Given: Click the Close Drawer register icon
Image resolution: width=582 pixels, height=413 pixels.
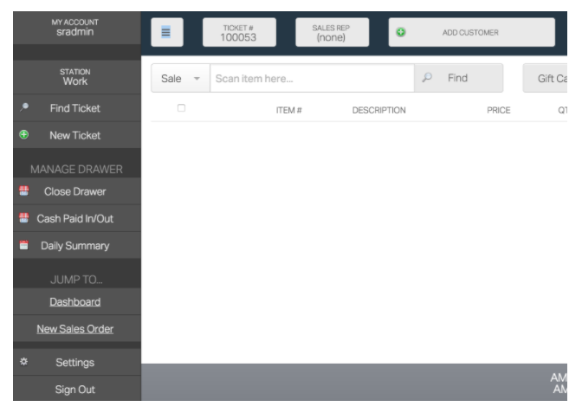Looking at the screenshot, I should tap(25, 191).
